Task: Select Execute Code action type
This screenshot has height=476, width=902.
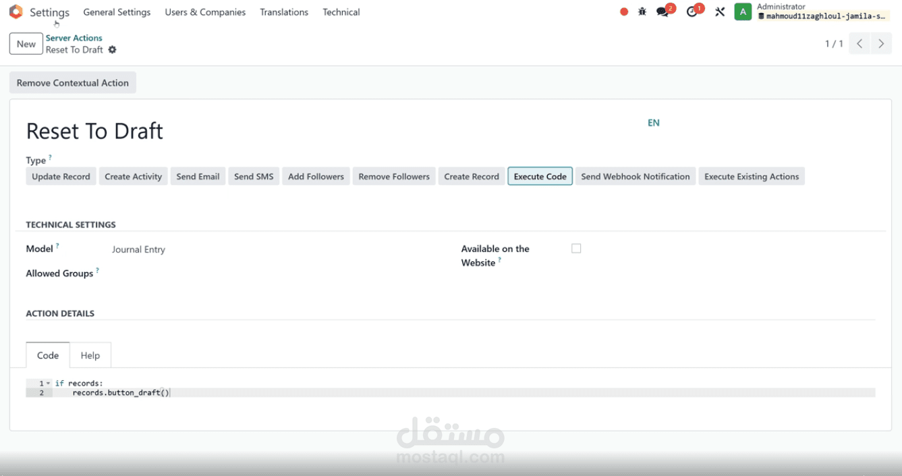Action: (540, 176)
